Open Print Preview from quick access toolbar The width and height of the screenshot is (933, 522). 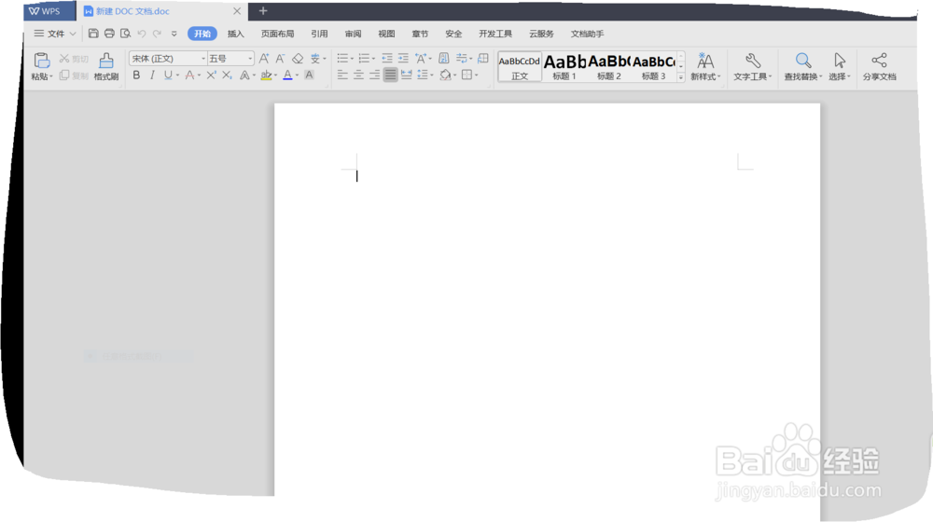click(126, 34)
